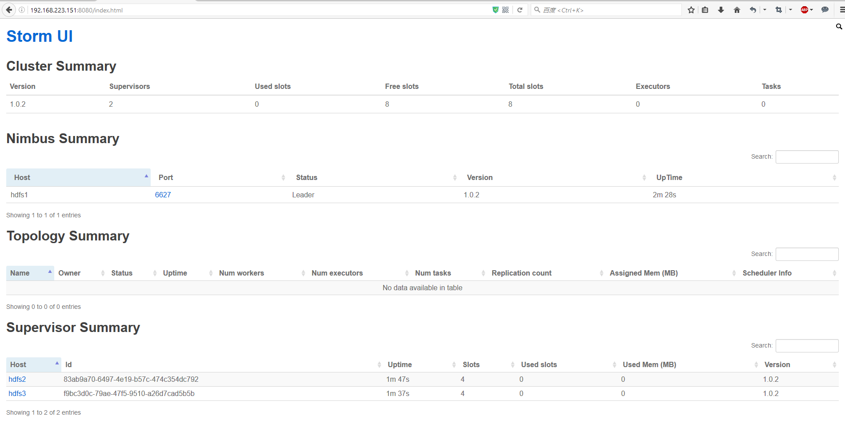
Task: Select supervisor id f9bc3d0c-79ae-47f5-9510-a26d7cad5b5b
Action: [129, 393]
